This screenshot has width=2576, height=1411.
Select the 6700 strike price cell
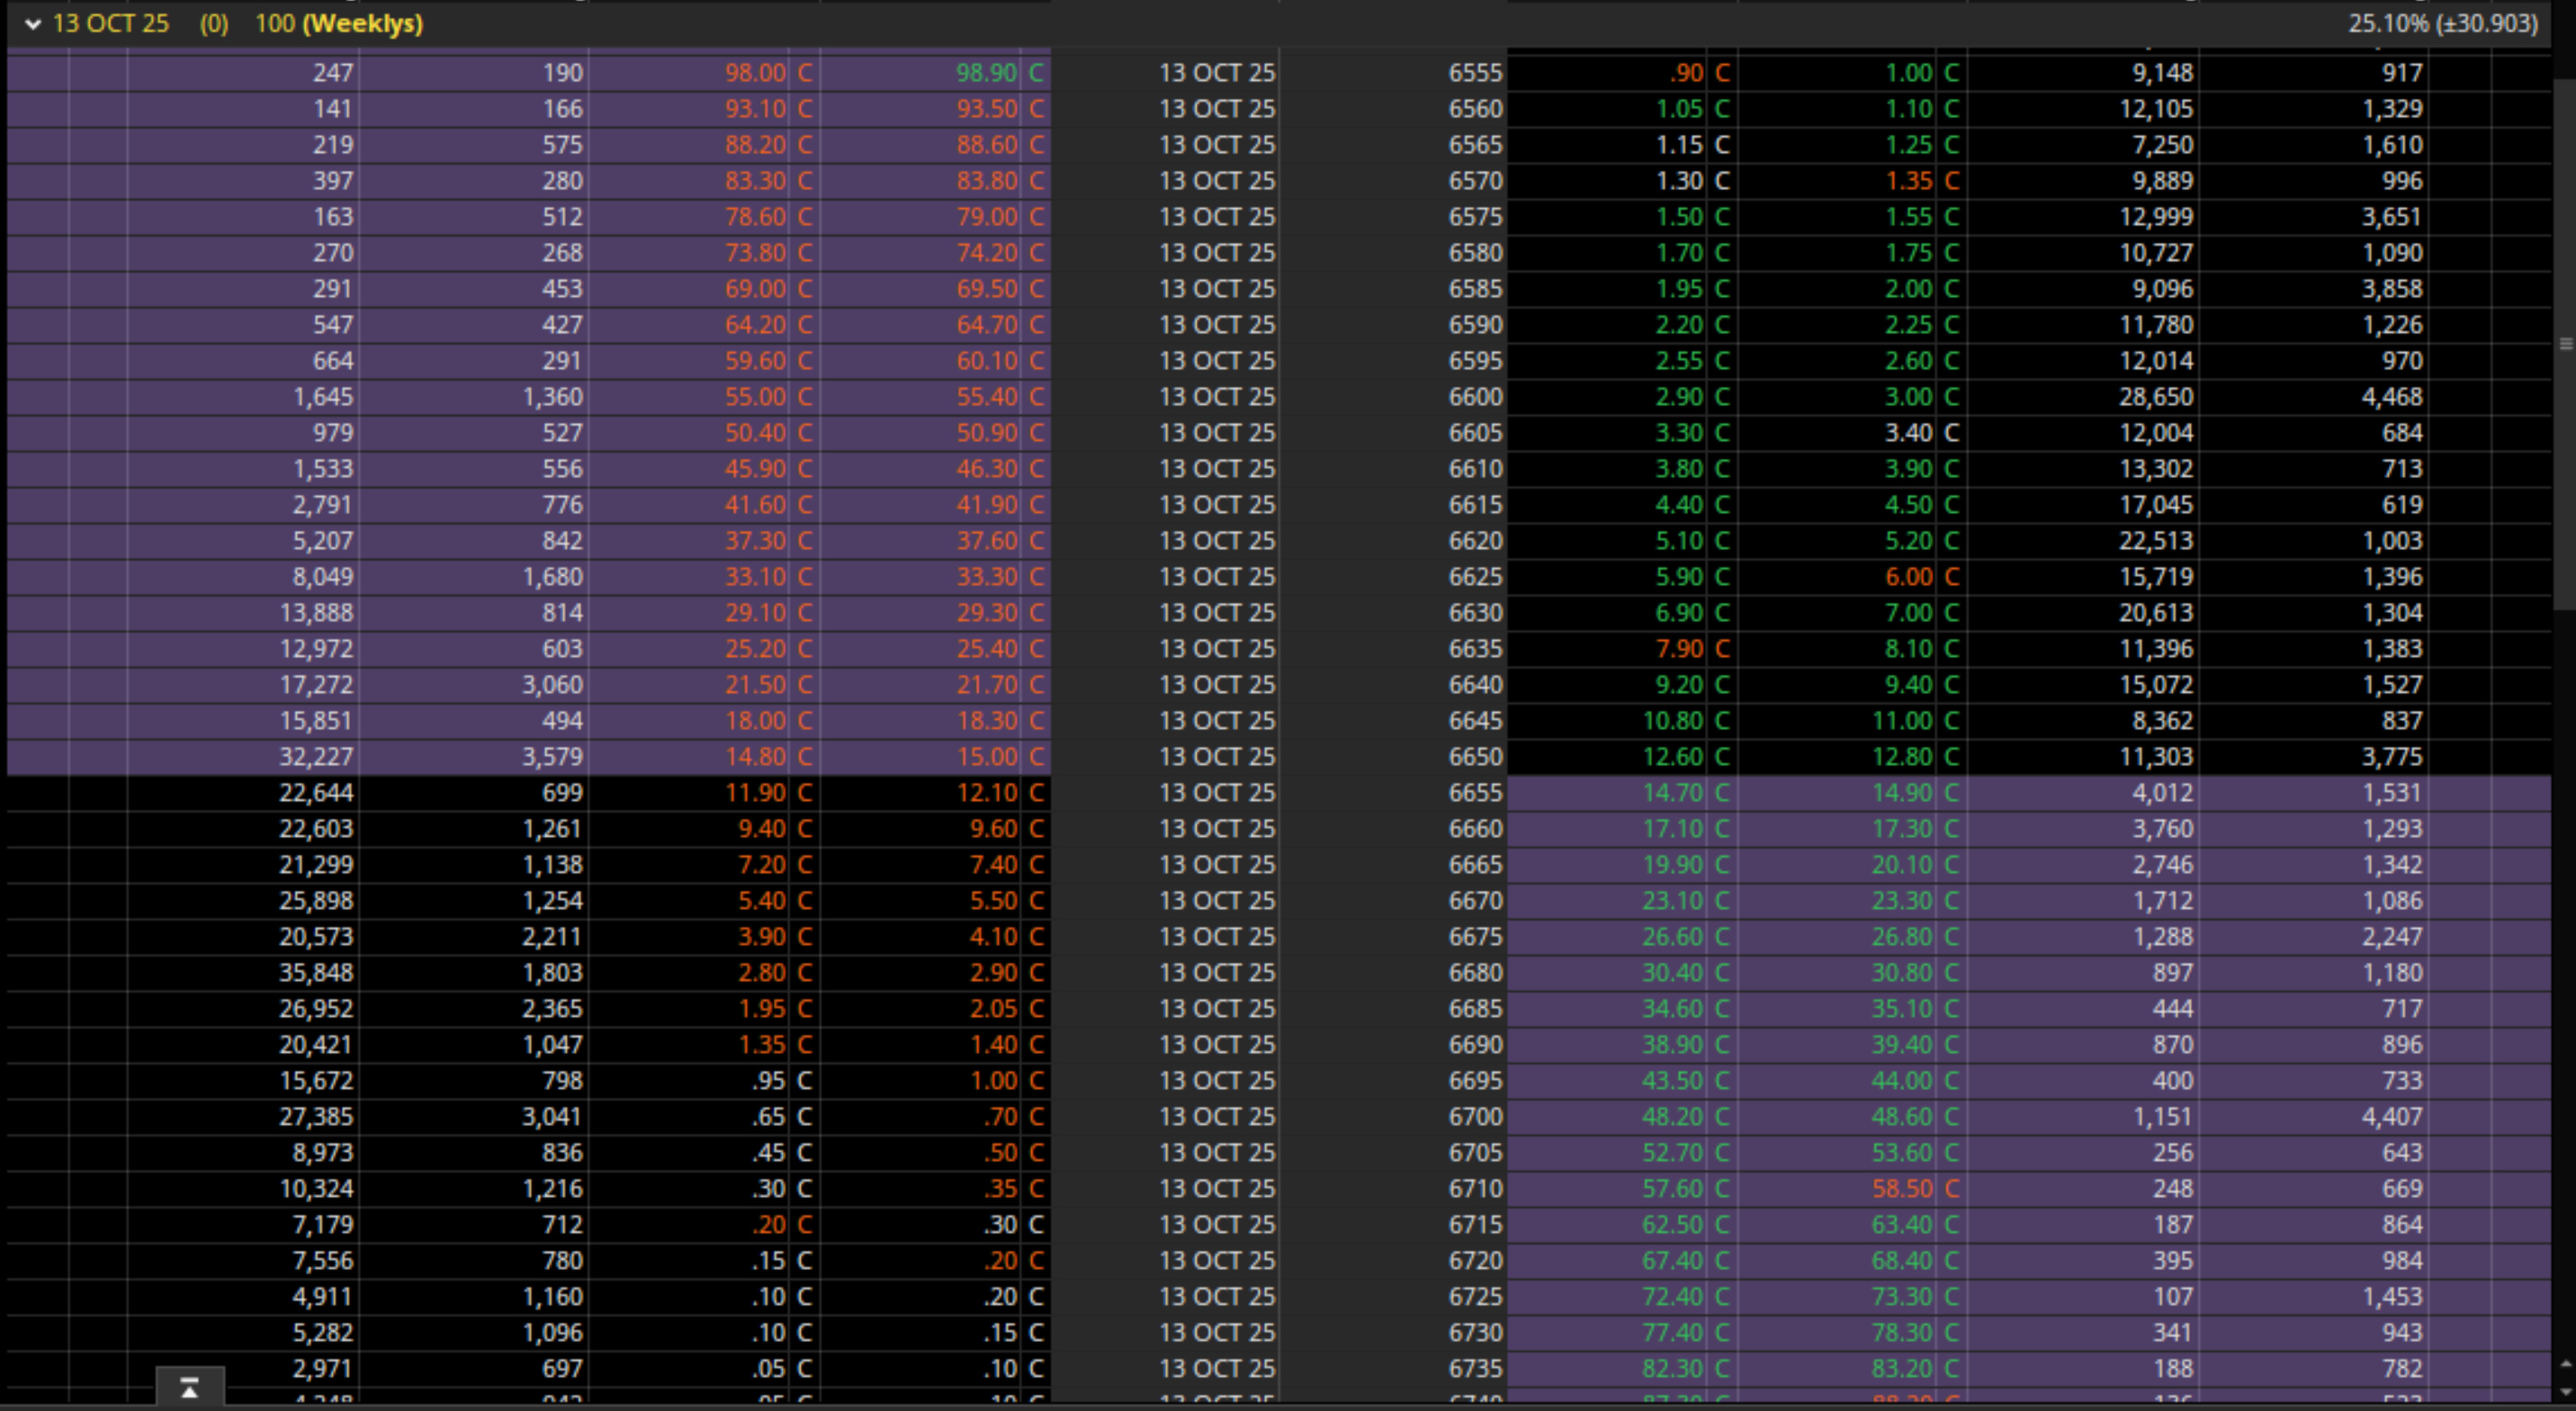1474,1117
